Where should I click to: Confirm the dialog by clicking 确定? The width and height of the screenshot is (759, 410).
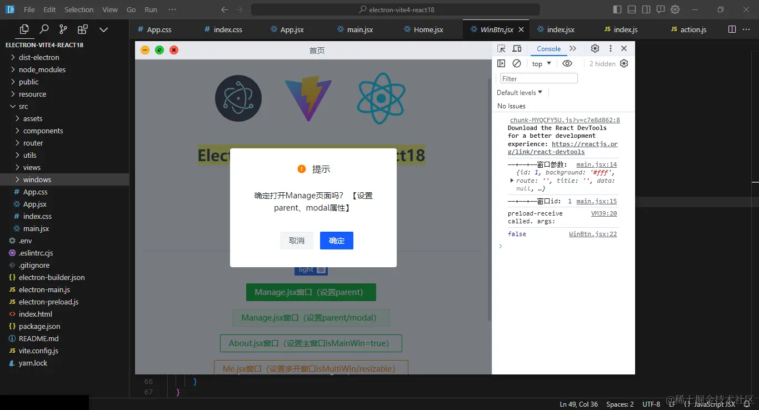point(336,240)
